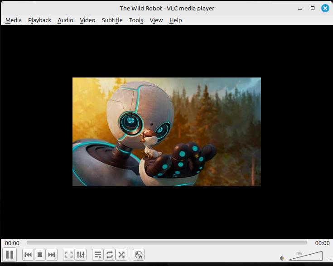Image resolution: width=333 pixels, height=266 pixels.
Task: Skip to previous media track
Action: [28, 255]
